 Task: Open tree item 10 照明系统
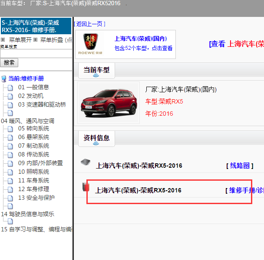pos(34,172)
